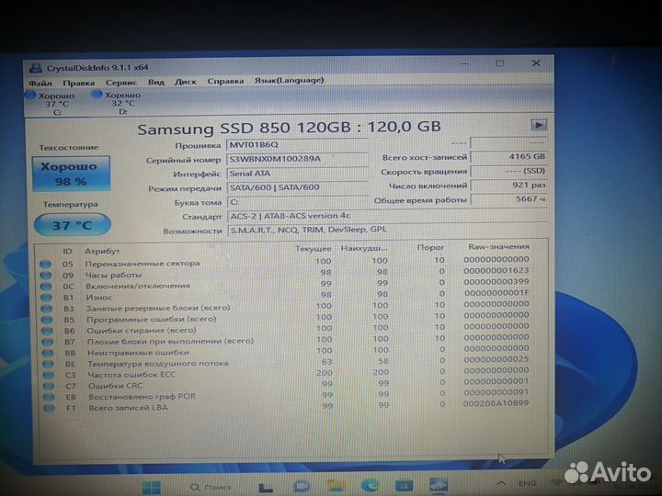
Task: Click the next disk arrow button
Action: (x=539, y=125)
